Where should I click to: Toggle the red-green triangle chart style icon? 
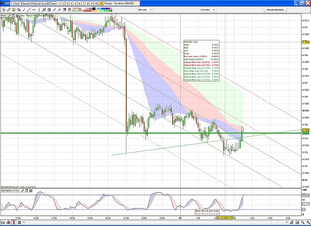[x=80, y=9]
